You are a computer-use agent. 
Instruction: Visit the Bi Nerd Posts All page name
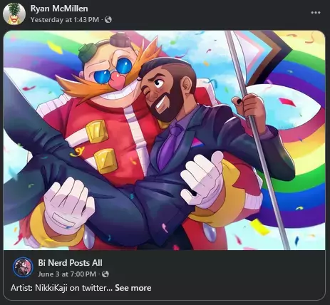pyautogui.click(x=70, y=263)
